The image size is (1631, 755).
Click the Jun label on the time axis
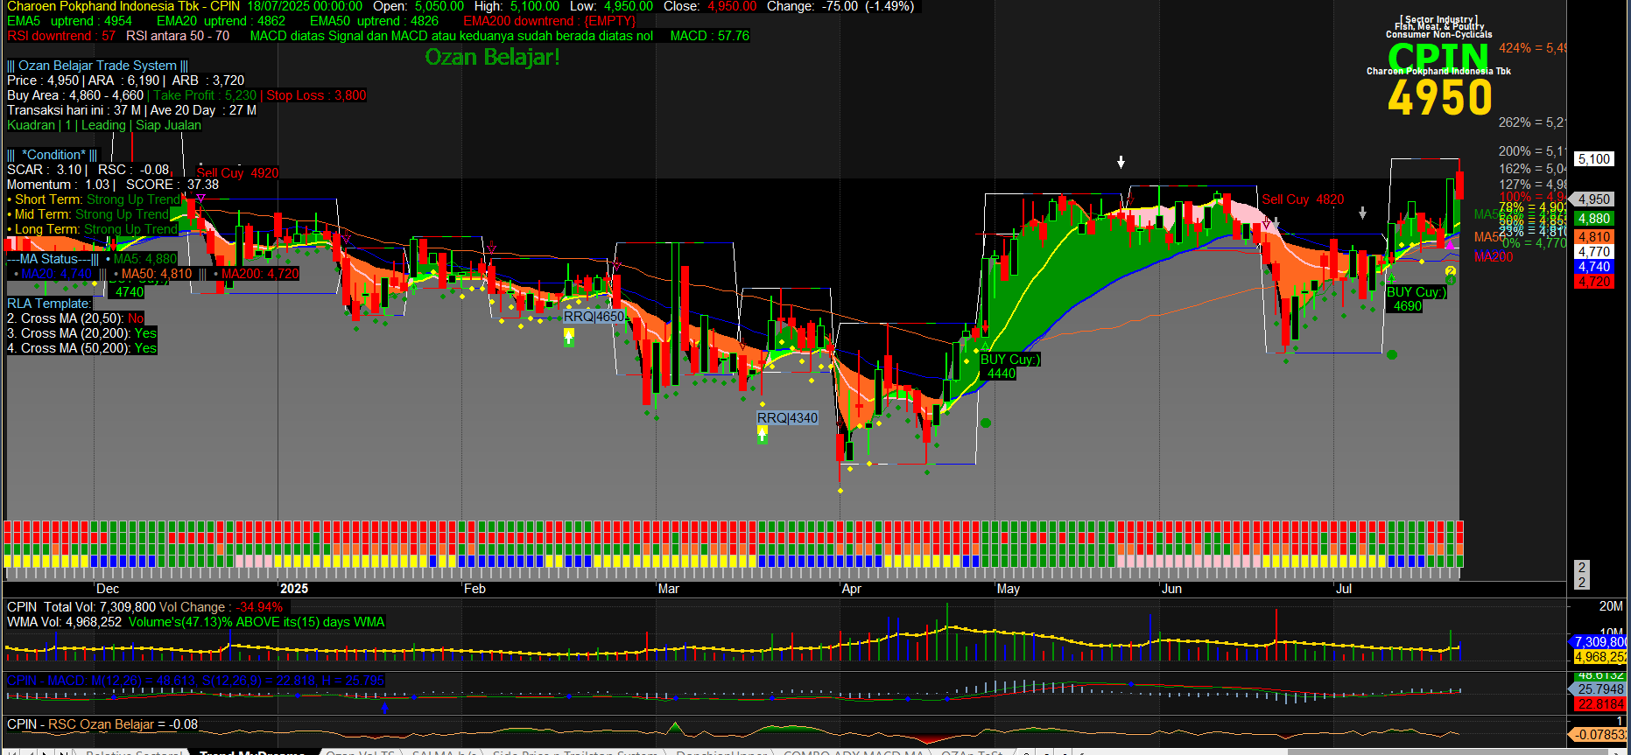click(1171, 589)
